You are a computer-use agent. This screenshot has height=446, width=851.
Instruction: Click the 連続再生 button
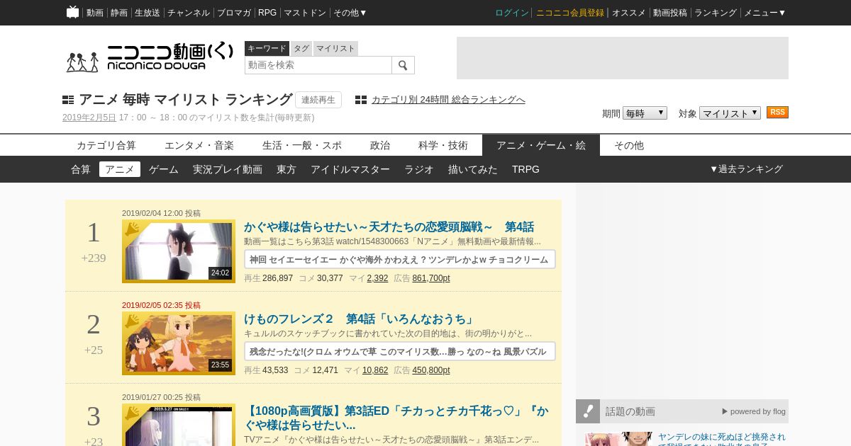coord(318,100)
